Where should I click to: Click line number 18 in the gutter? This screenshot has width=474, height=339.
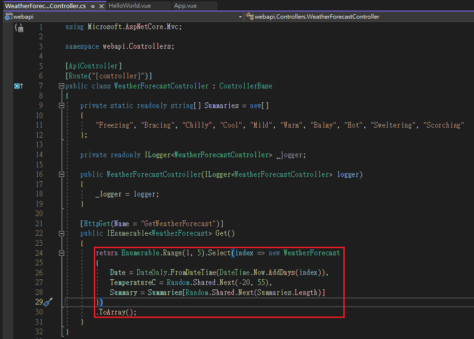pos(39,194)
